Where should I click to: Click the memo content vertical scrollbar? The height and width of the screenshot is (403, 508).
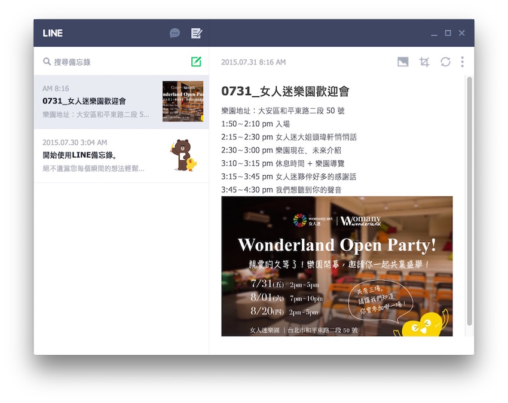pyautogui.click(x=469, y=201)
